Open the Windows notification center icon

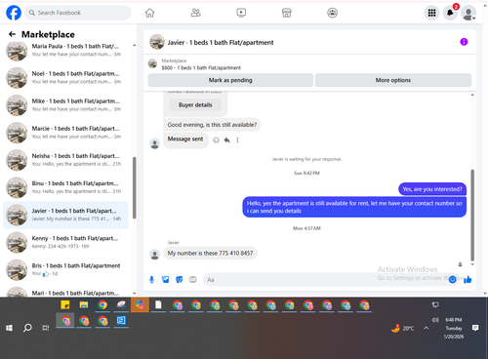[x=475, y=328]
